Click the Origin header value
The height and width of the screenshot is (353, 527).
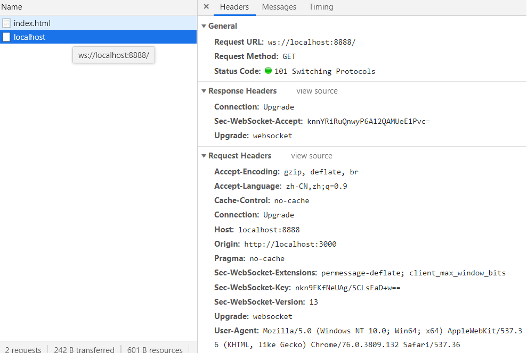pyautogui.click(x=290, y=244)
